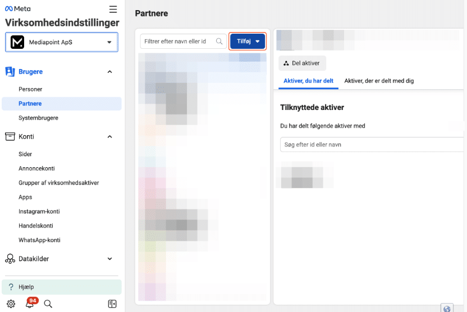This screenshot has height=312, width=467.
Task: Click the Konti section label
Action: [26, 137]
